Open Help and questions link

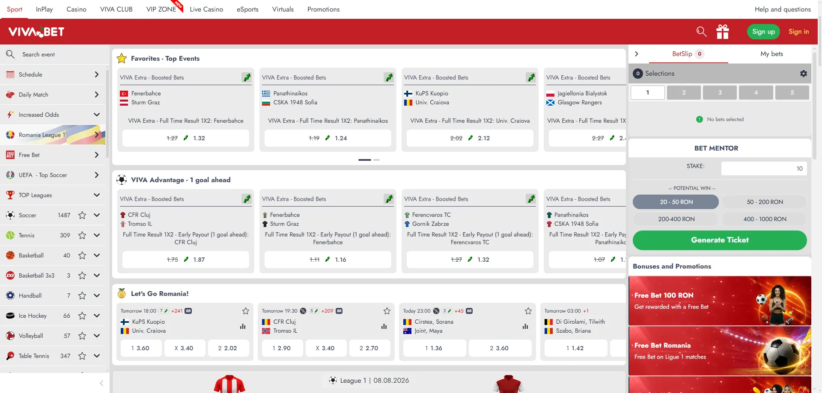[783, 9]
